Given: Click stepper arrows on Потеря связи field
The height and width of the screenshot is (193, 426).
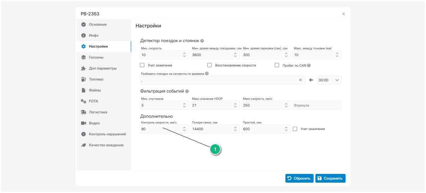Looking at the screenshot, I should (x=235, y=129).
